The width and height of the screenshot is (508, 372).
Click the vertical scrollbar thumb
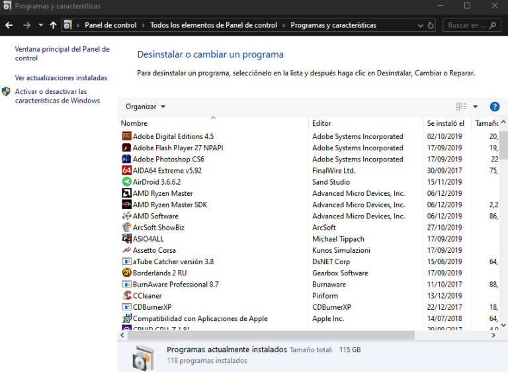(x=503, y=145)
